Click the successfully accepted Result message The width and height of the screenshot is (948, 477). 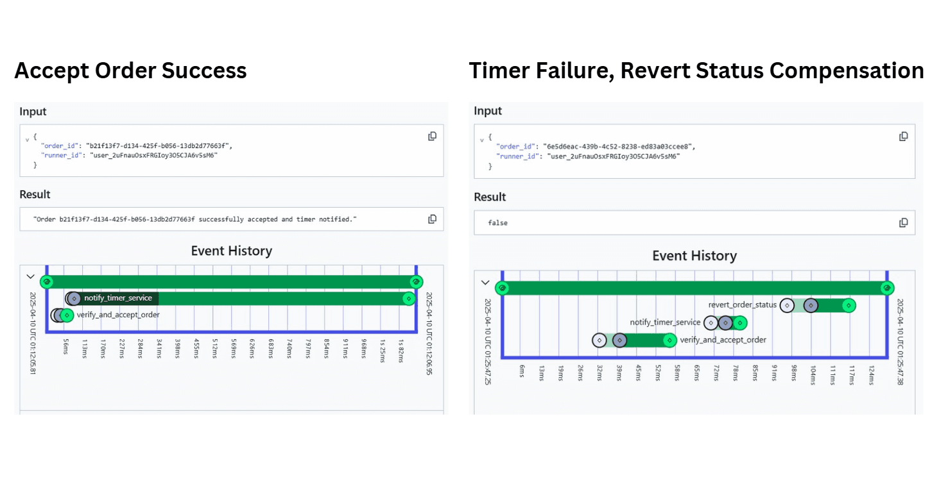click(x=194, y=219)
